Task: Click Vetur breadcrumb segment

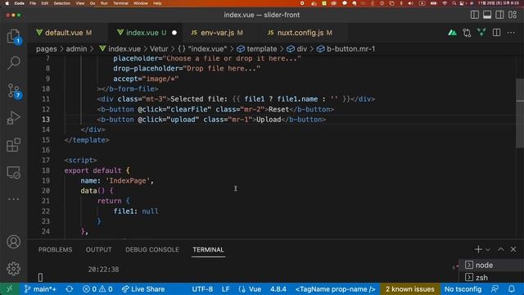Action: (x=159, y=49)
